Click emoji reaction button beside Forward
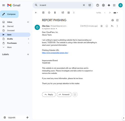The image size is (125, 121). tap(75, 95)
